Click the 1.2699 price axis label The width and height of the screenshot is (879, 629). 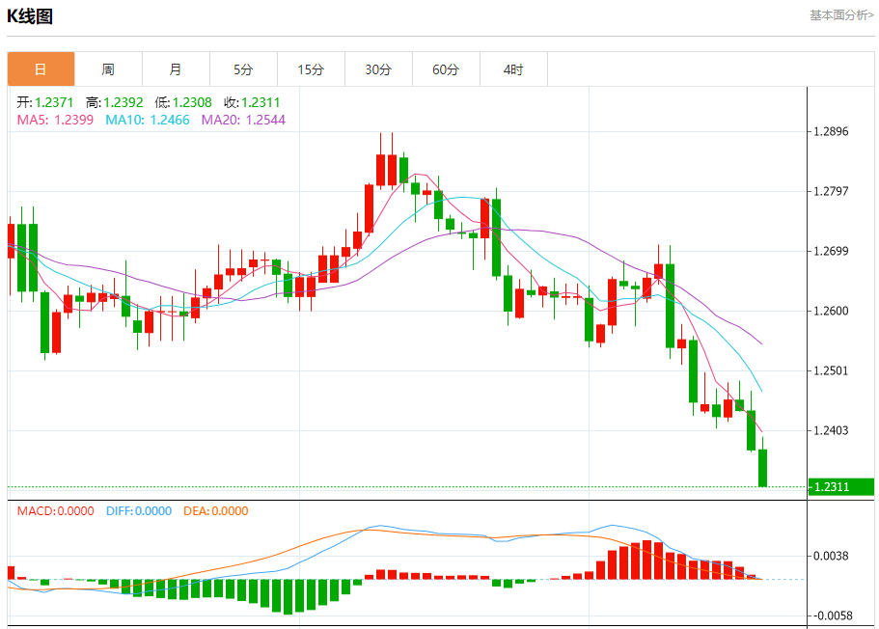coord(831,251)
